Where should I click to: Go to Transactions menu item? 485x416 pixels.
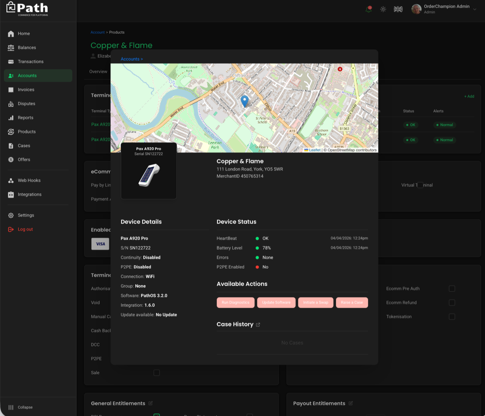(x=31, y=62)
